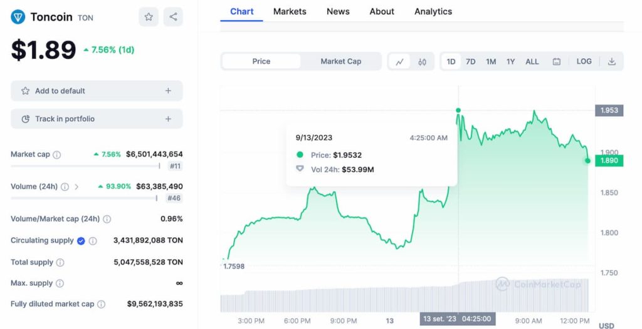Image resolution: width=642 pixels, height=329 pixels.
Task: Switch to the Markets tab
Action: pos(290,11)
